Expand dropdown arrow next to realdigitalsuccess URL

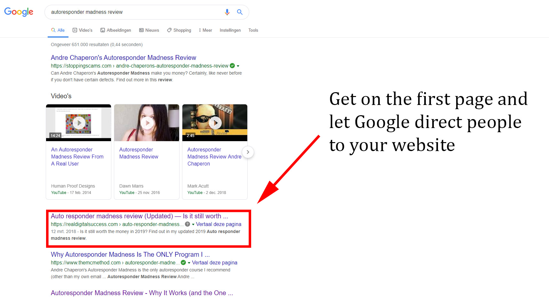193,224
